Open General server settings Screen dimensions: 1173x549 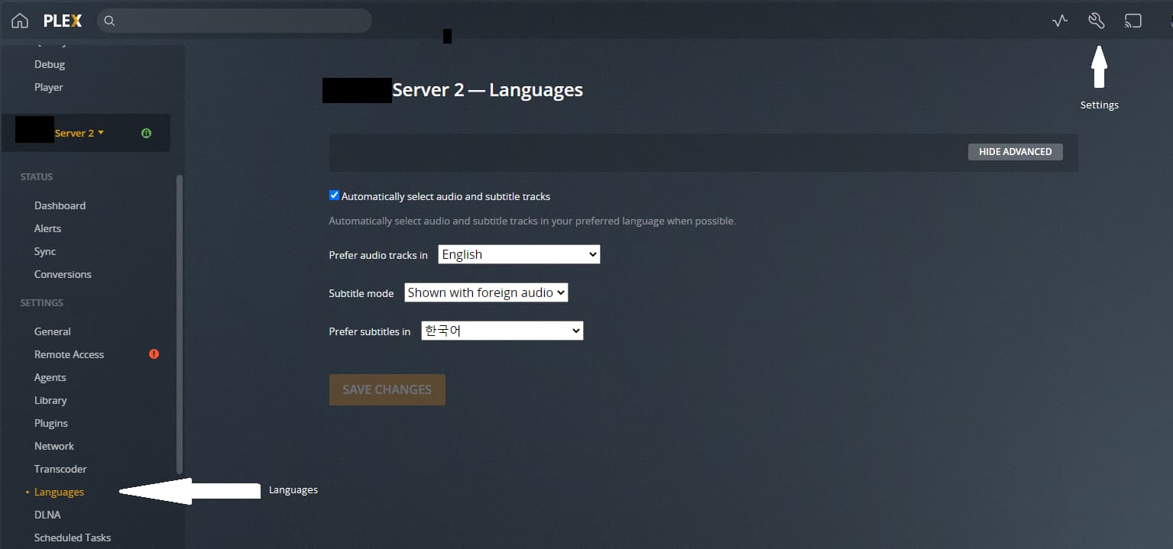pyautogui.click(x=53, y=331)
